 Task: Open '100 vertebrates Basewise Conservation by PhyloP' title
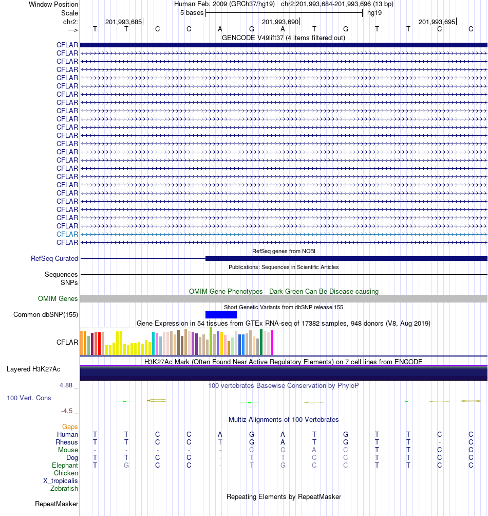pos(284,385)
